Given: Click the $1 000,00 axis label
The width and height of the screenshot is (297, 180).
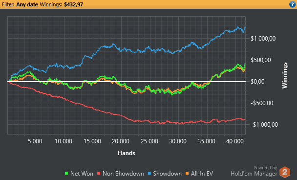Looking at the screenshot, I should coord(263,39).
